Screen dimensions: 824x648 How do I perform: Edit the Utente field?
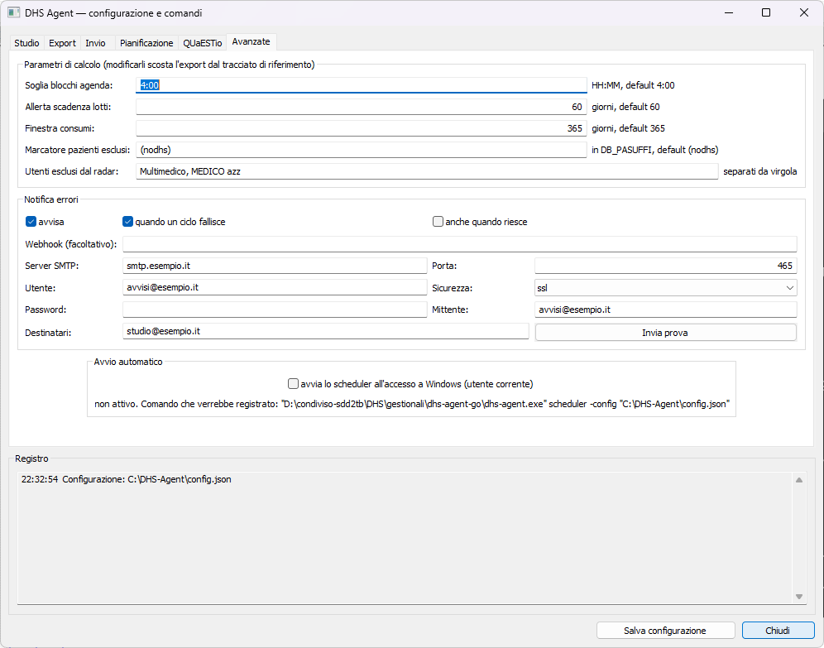click(275, 287)
